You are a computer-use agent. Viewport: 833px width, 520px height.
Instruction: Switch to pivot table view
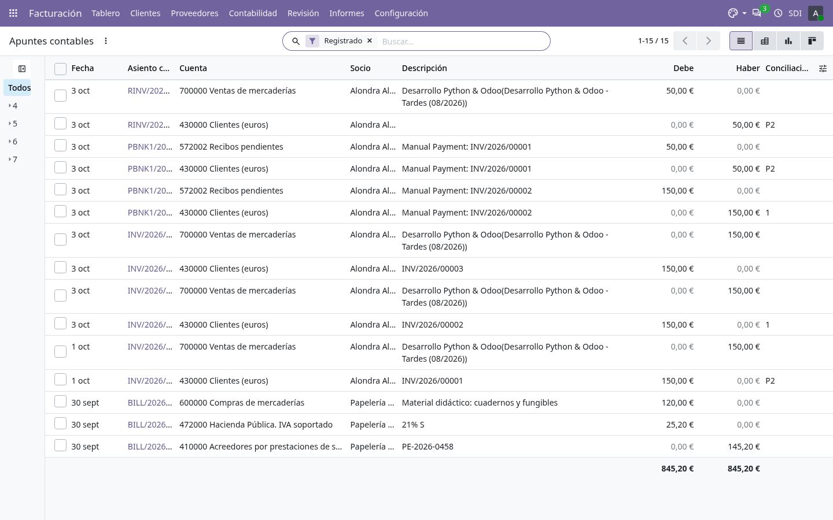coord(765,40)
